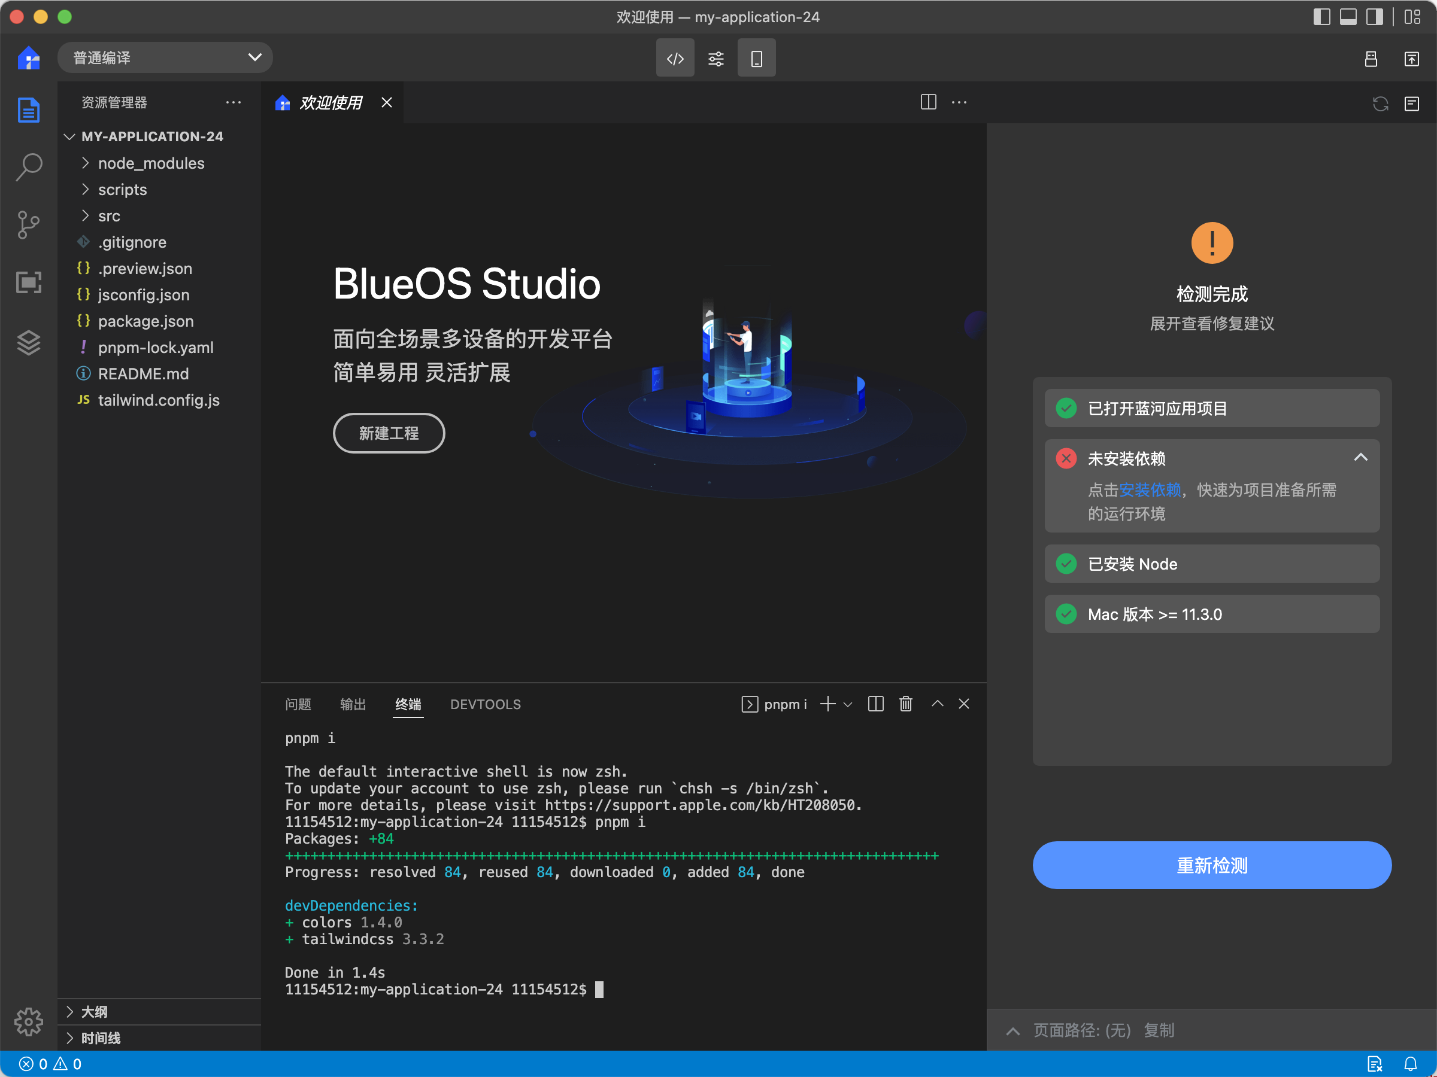Collapse the 未安装依赖 item chevron
This screenshot has width=1437, height=1077.
point(1360,458)
